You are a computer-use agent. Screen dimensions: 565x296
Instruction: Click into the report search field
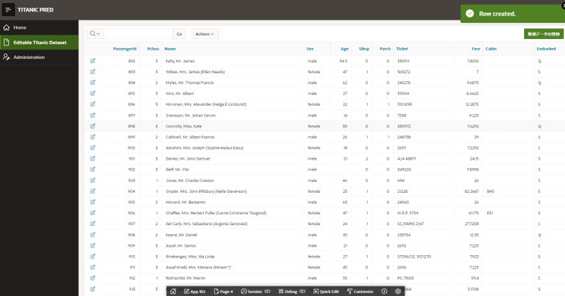tap(138, 34)
